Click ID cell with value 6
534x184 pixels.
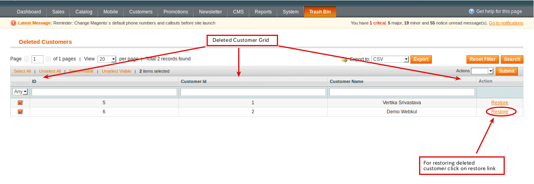click(x=104, y=112)
